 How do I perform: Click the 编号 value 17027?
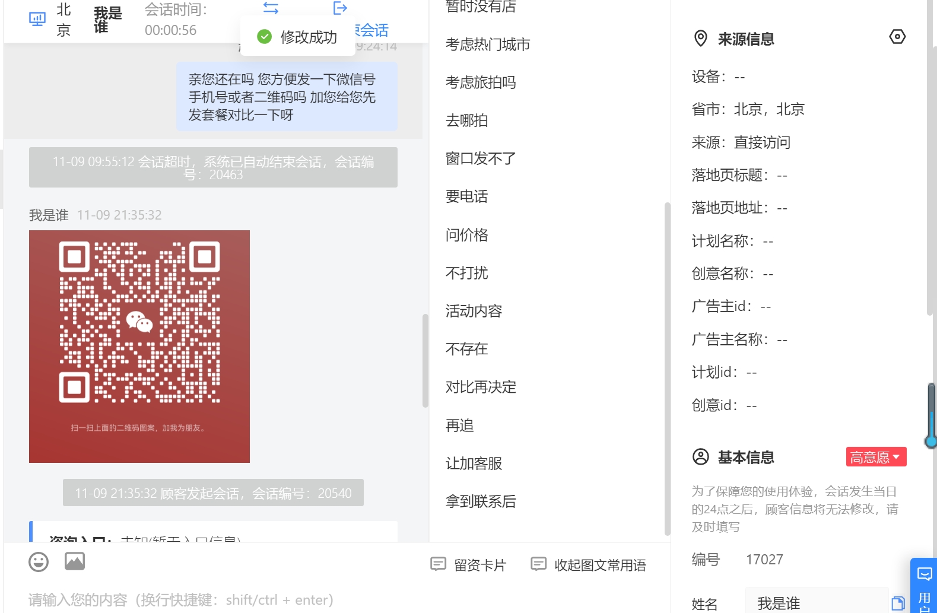(x=764, y=560)
